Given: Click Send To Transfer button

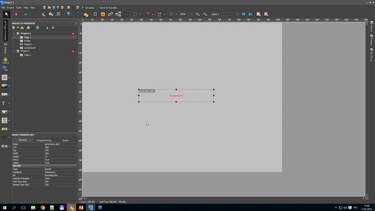Looking at the screenshot, I should pos(107,8).
